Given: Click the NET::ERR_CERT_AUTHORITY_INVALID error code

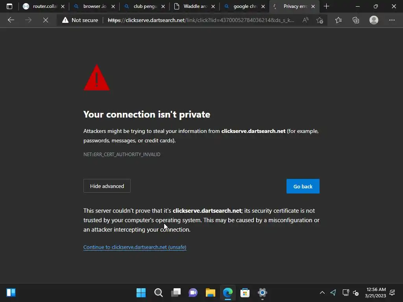Looking at the screenshot, I should 122,154.
